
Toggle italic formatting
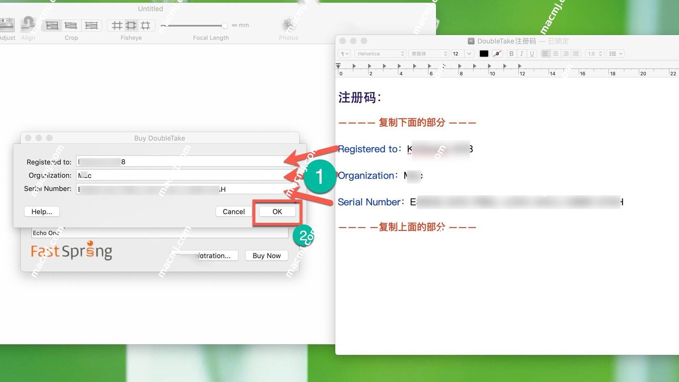[522, 54]
